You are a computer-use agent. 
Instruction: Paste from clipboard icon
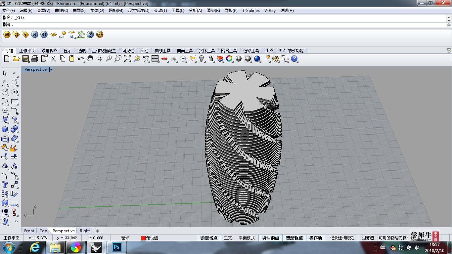click(72, 59)
